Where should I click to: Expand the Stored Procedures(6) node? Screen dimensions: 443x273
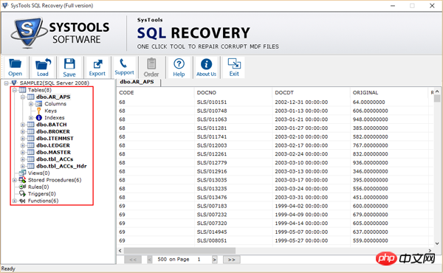[x=15, y=180]
